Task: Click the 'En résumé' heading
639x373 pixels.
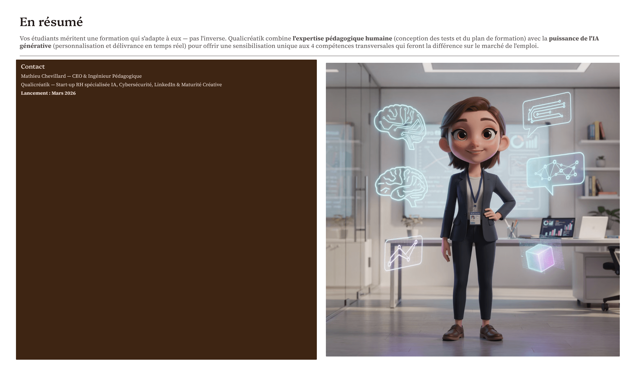Action: coord(51,22)
